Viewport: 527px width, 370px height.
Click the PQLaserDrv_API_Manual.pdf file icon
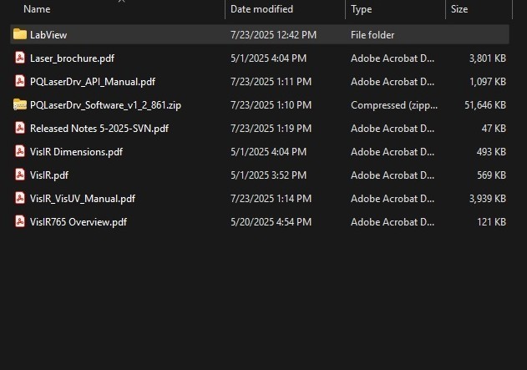pyautogui.click(x=20, y=82)
